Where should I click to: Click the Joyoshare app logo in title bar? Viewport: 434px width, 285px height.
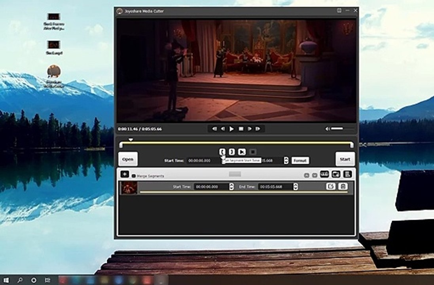[x=119, y=11]
